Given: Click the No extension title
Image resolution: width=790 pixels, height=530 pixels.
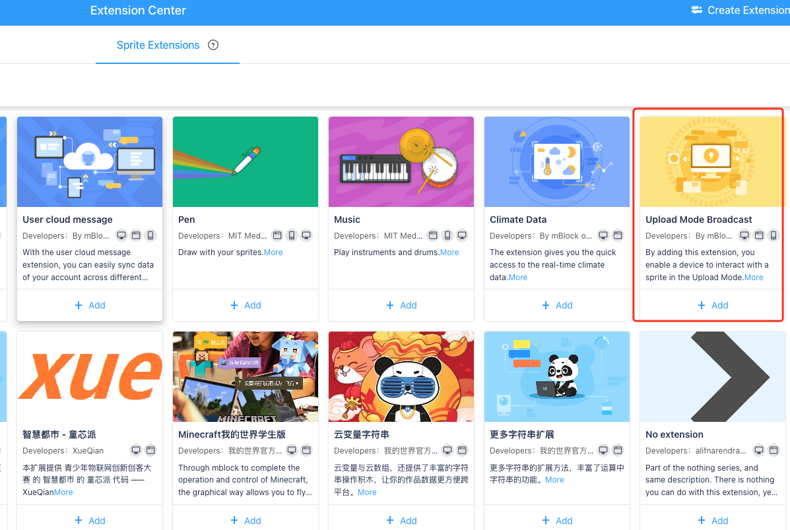Looking at the screenshot, I should coord(674,434).
